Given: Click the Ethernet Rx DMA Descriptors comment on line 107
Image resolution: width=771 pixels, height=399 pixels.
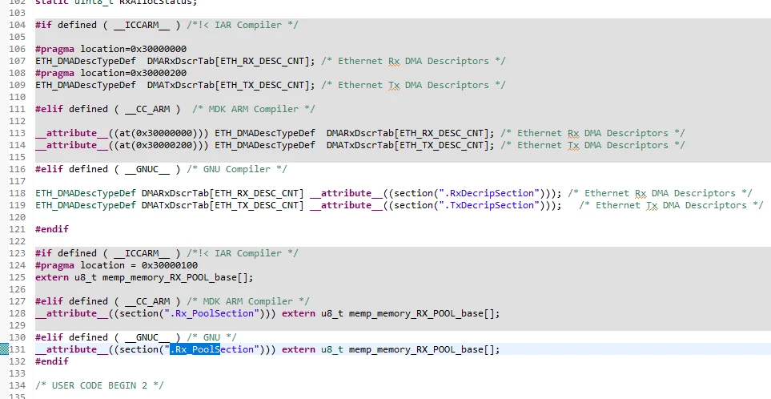Looking at the screenshot, I should pos(414,61).
